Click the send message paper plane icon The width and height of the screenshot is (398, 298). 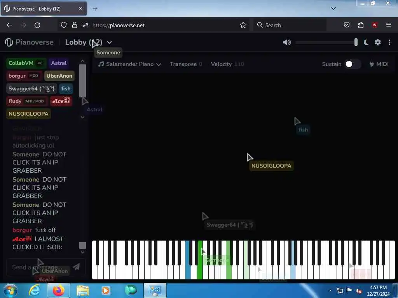coord(76,267)
